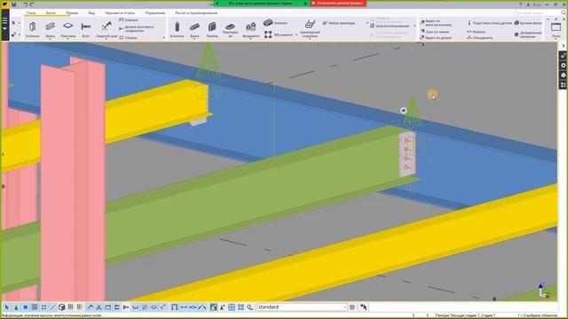Switch to the Бетон ribbon tab

pyautogui.click(x=51, y=12)
